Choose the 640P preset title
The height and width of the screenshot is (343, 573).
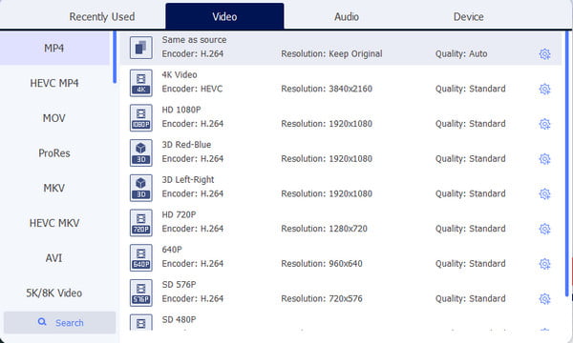pyautogui.click(x=172, y=250)
